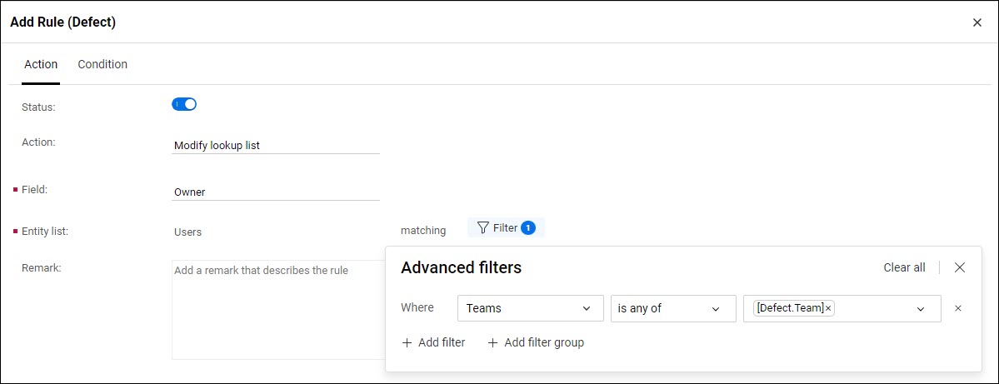
Task: Expand the filter value list chevron
Action: click(x=921, y=309)
